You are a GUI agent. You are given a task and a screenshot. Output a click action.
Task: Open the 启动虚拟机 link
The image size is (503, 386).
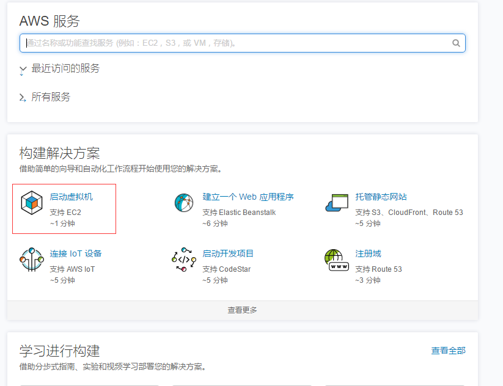pos(72,197)
